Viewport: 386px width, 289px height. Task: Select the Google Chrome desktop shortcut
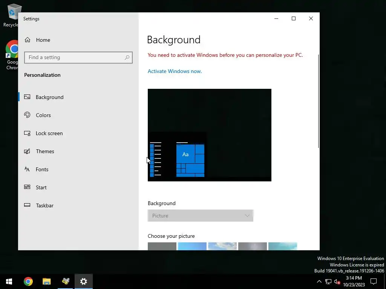[12, 55]
